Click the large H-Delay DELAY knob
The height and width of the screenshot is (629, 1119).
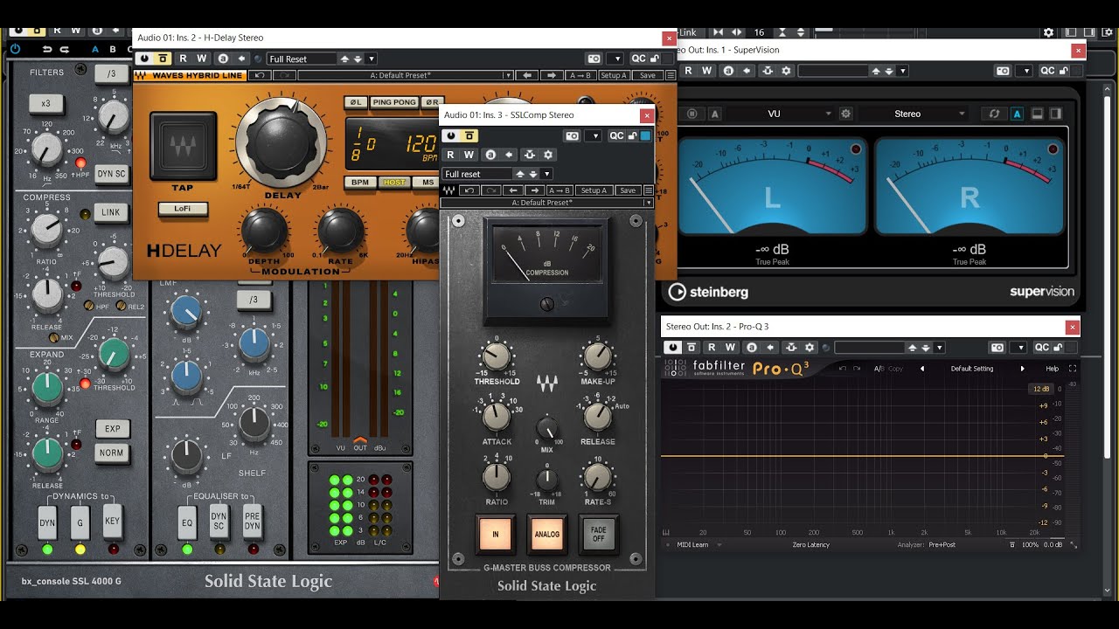point(281,142)
